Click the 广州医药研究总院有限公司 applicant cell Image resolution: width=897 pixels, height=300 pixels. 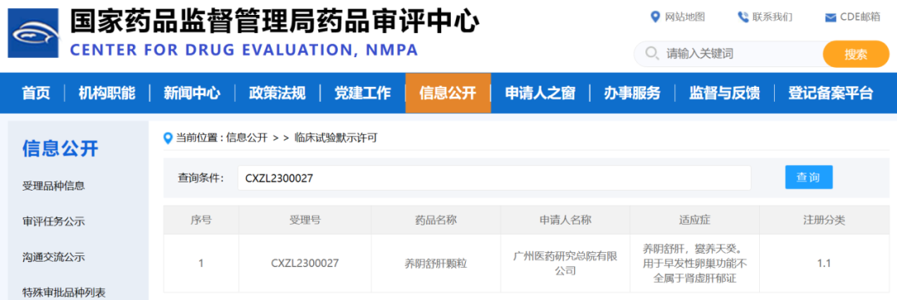566,264
